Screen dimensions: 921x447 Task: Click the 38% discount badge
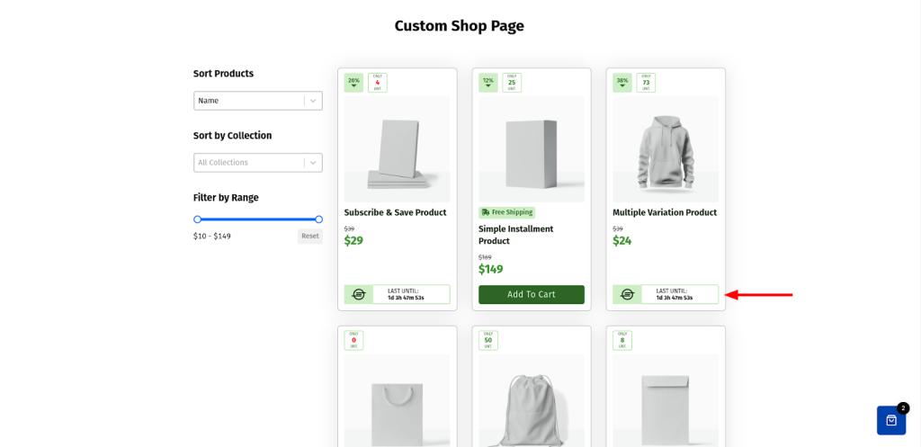click(621, 83)
